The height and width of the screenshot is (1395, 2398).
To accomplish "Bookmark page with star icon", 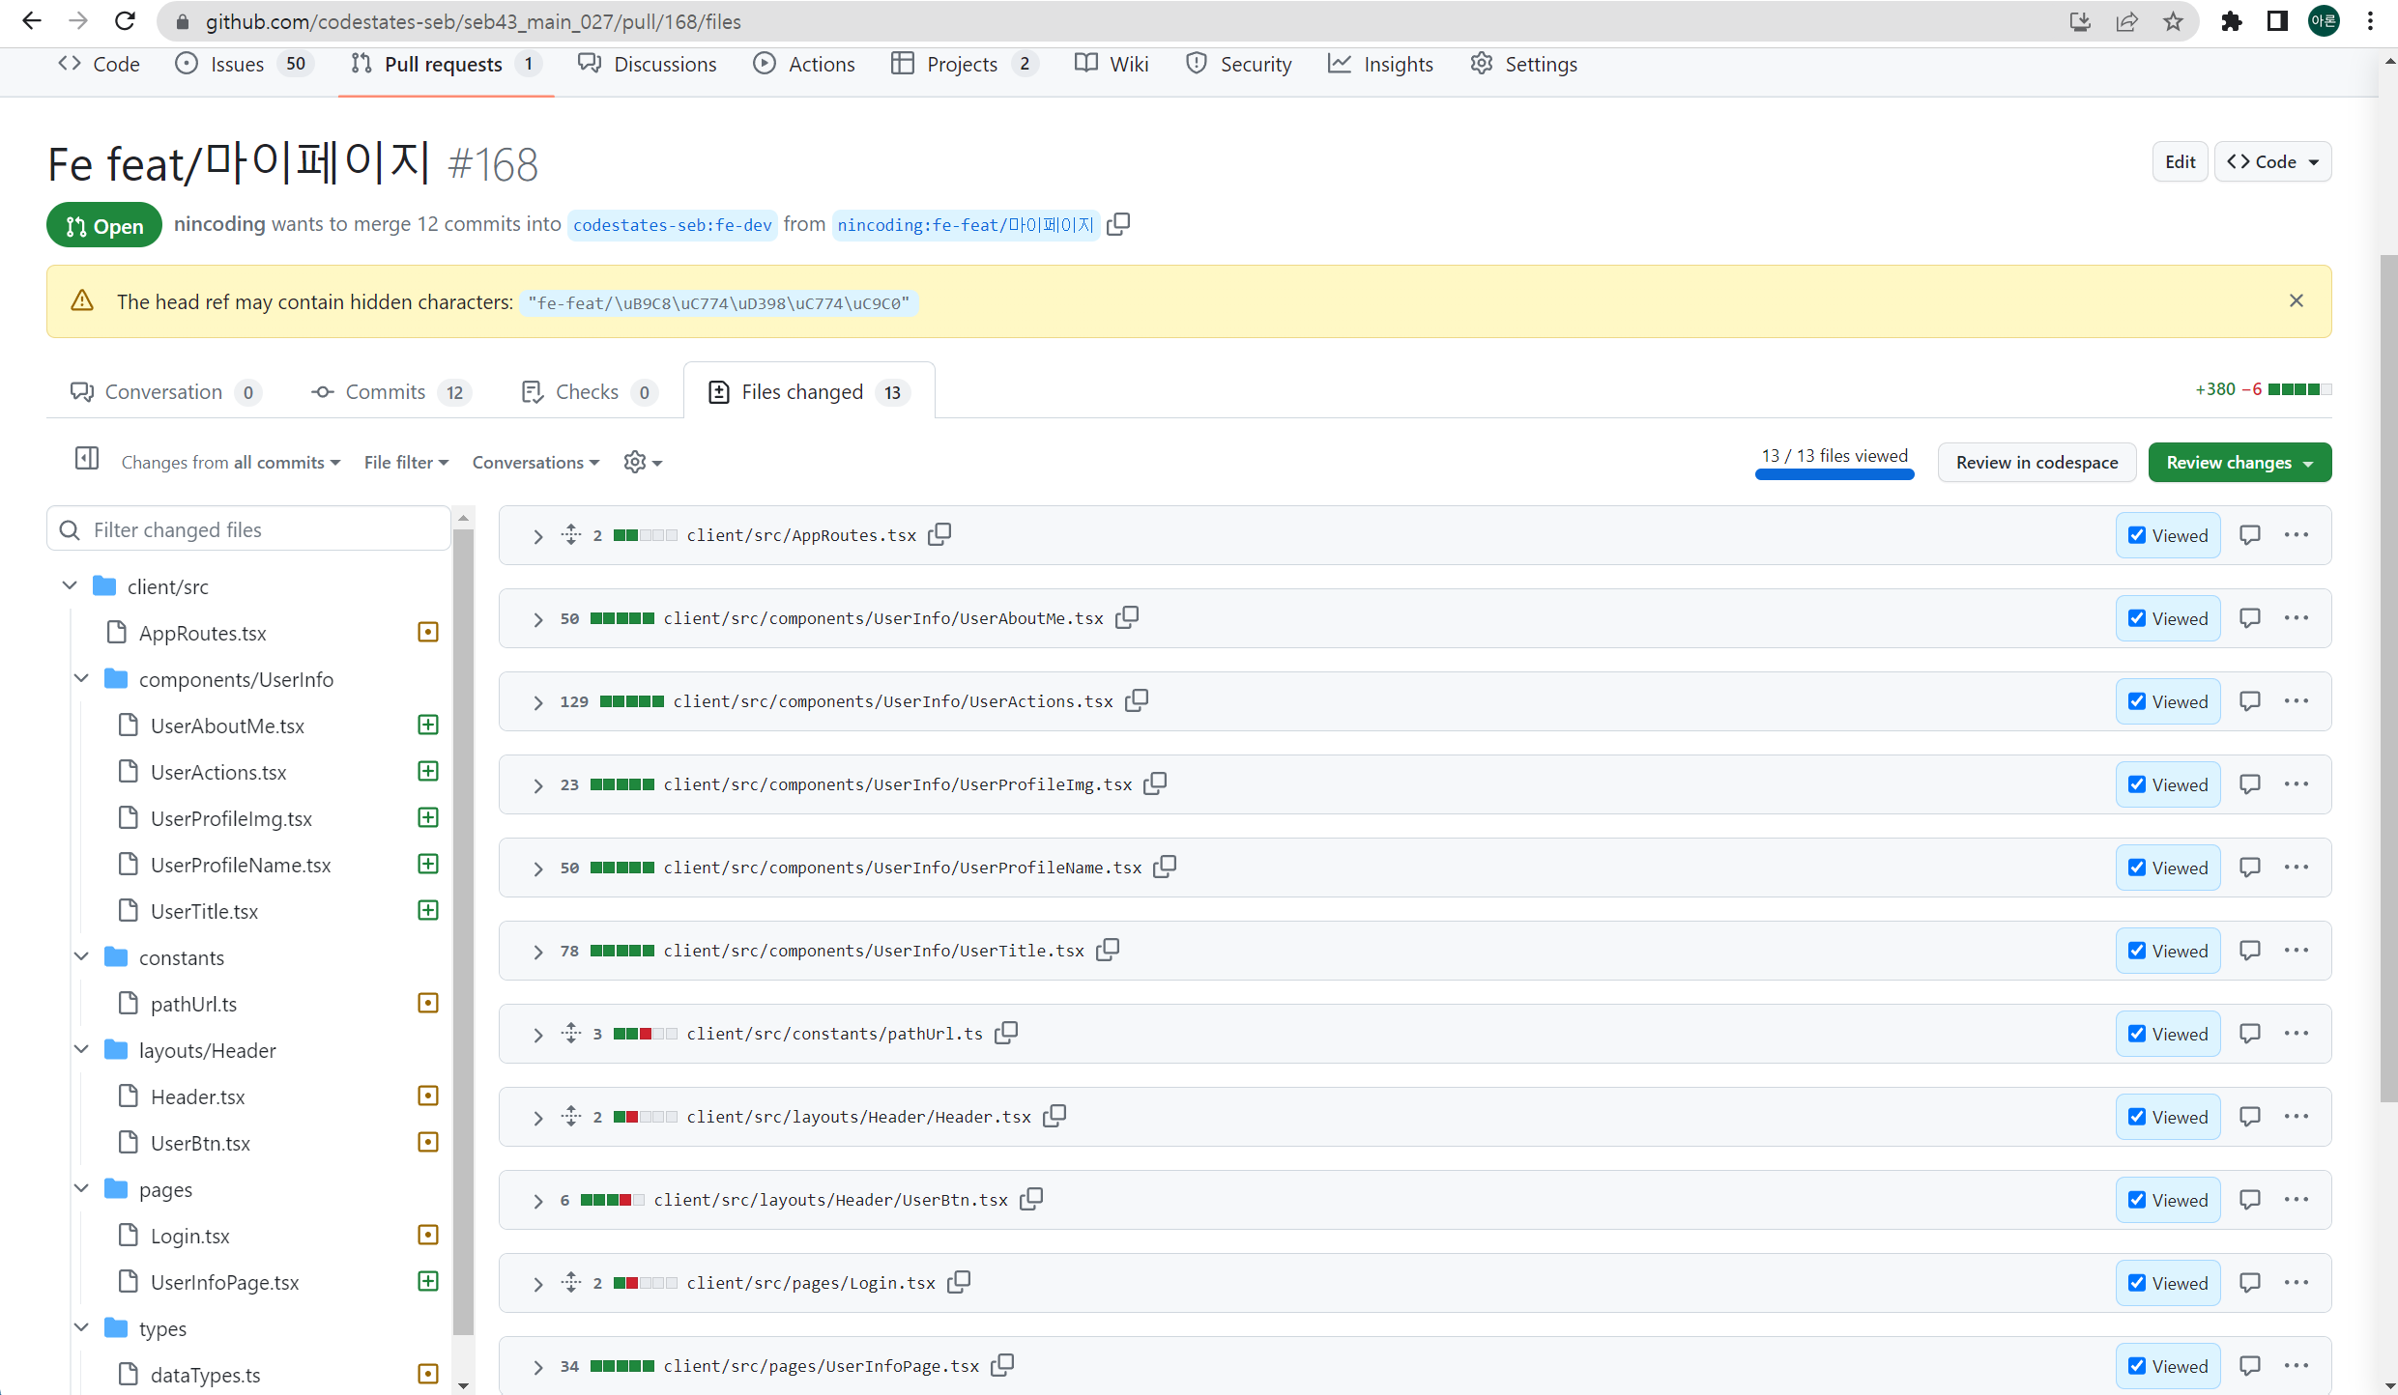I will 2173,21.
